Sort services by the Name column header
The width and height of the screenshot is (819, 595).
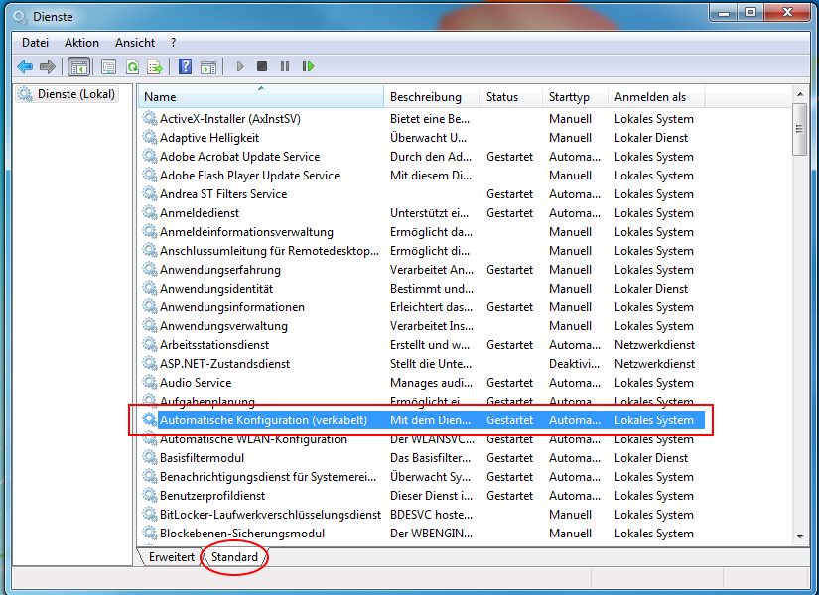point(260,97)
